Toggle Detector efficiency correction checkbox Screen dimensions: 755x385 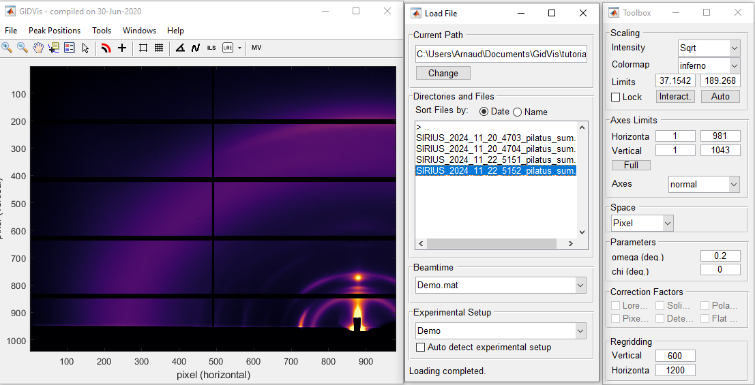point(660,318)
